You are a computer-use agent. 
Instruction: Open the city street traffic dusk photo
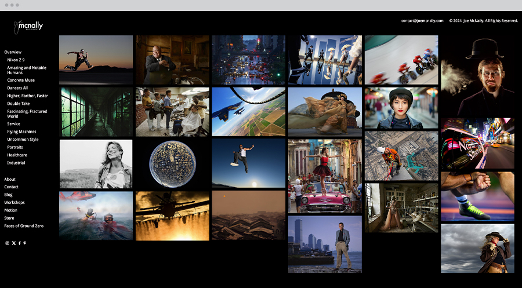click(x=249, y=60)
